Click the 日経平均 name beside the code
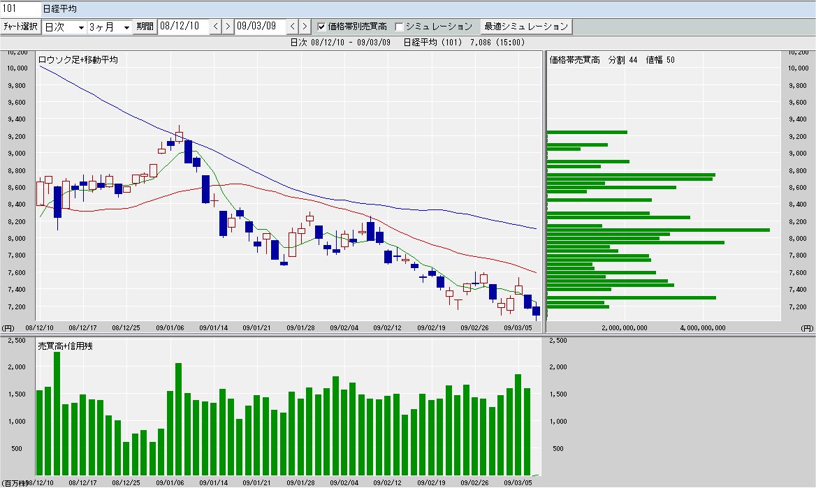Screen dimensions: 816x488 (59, 9)
